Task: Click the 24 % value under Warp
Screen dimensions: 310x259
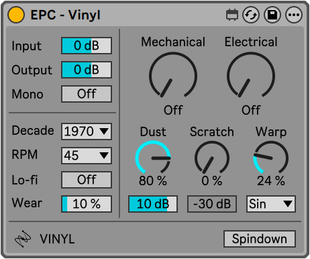Action: pos(271,180)
